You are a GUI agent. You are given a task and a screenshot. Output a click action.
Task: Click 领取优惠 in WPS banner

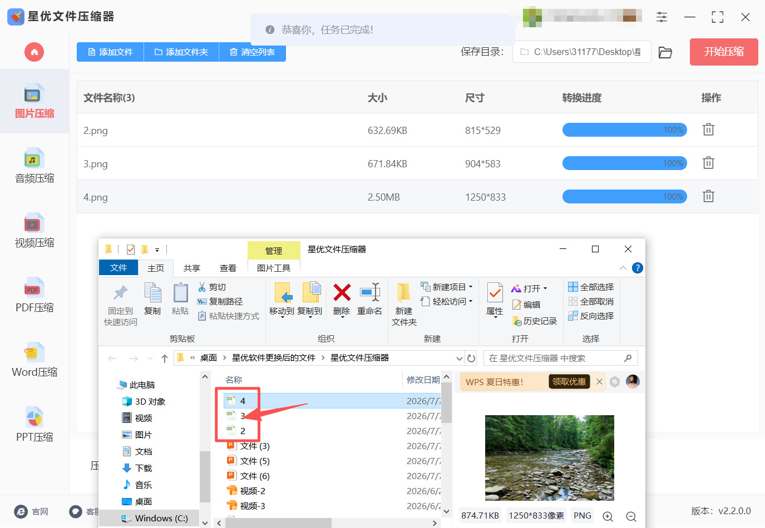point(569,382)
